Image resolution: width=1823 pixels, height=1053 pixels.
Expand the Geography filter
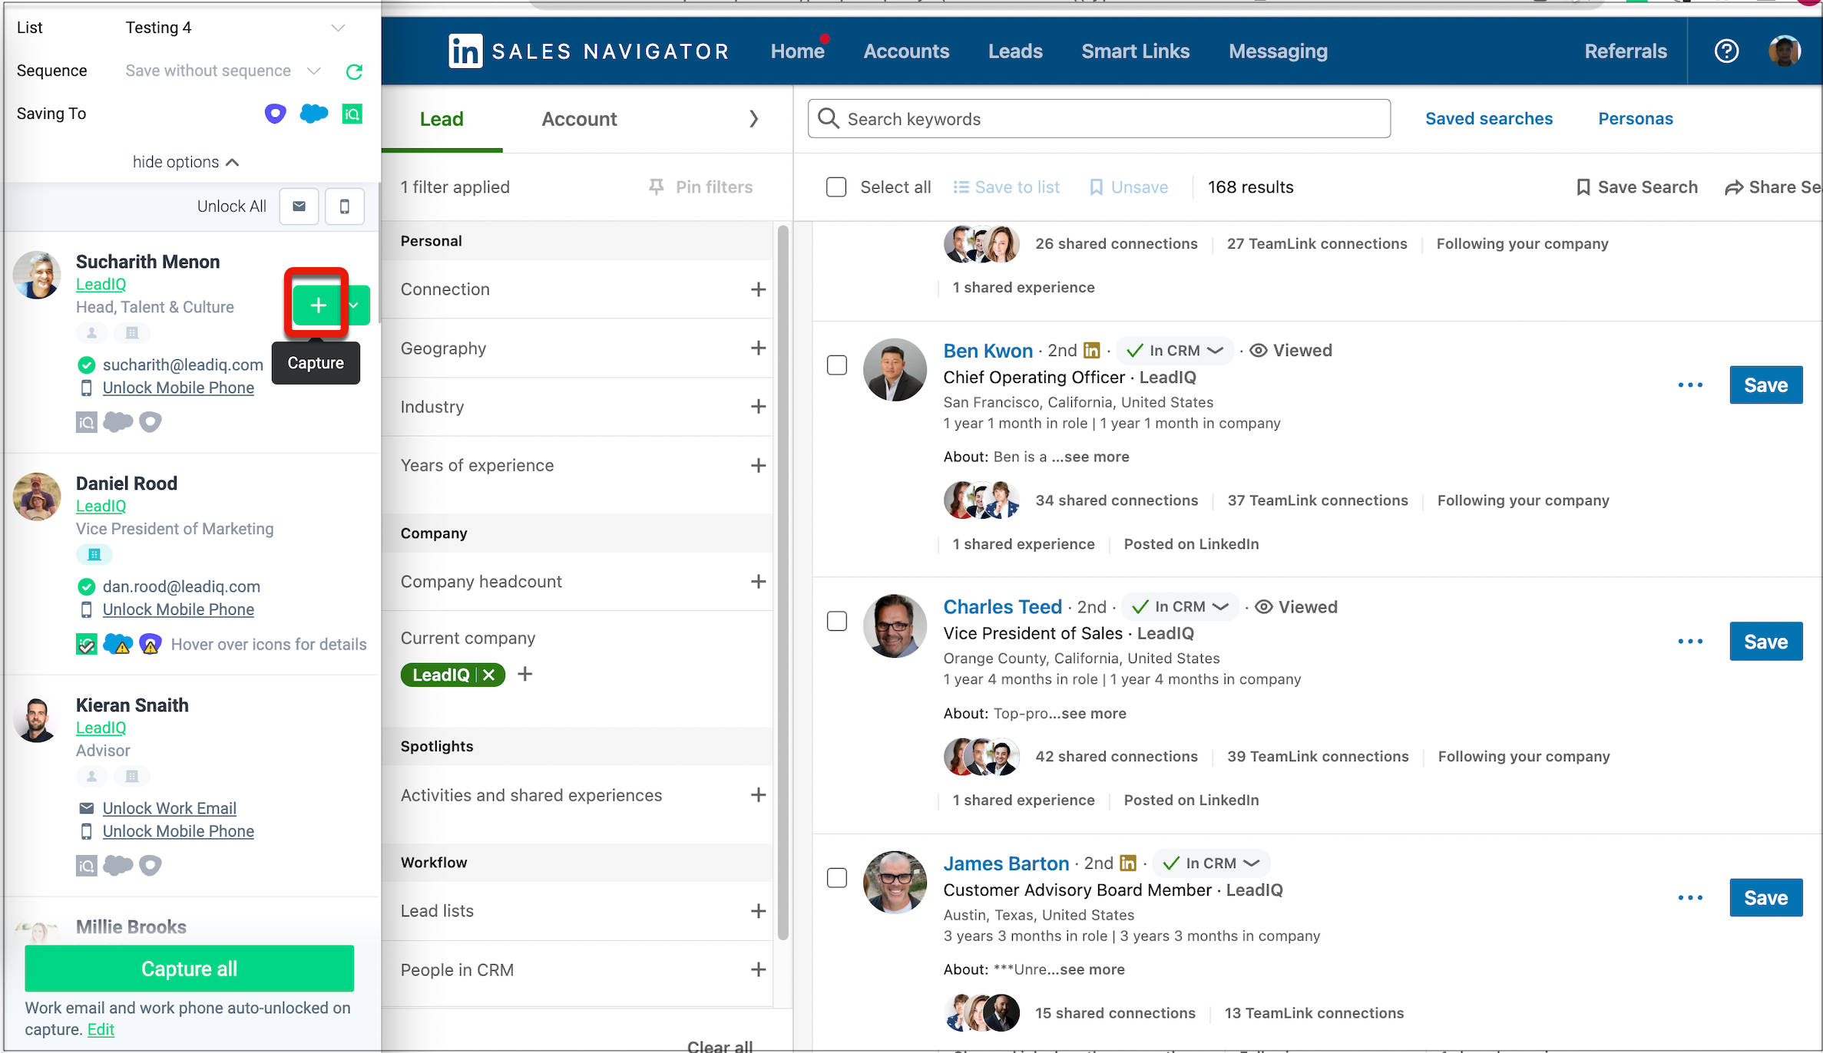point(758,348)
